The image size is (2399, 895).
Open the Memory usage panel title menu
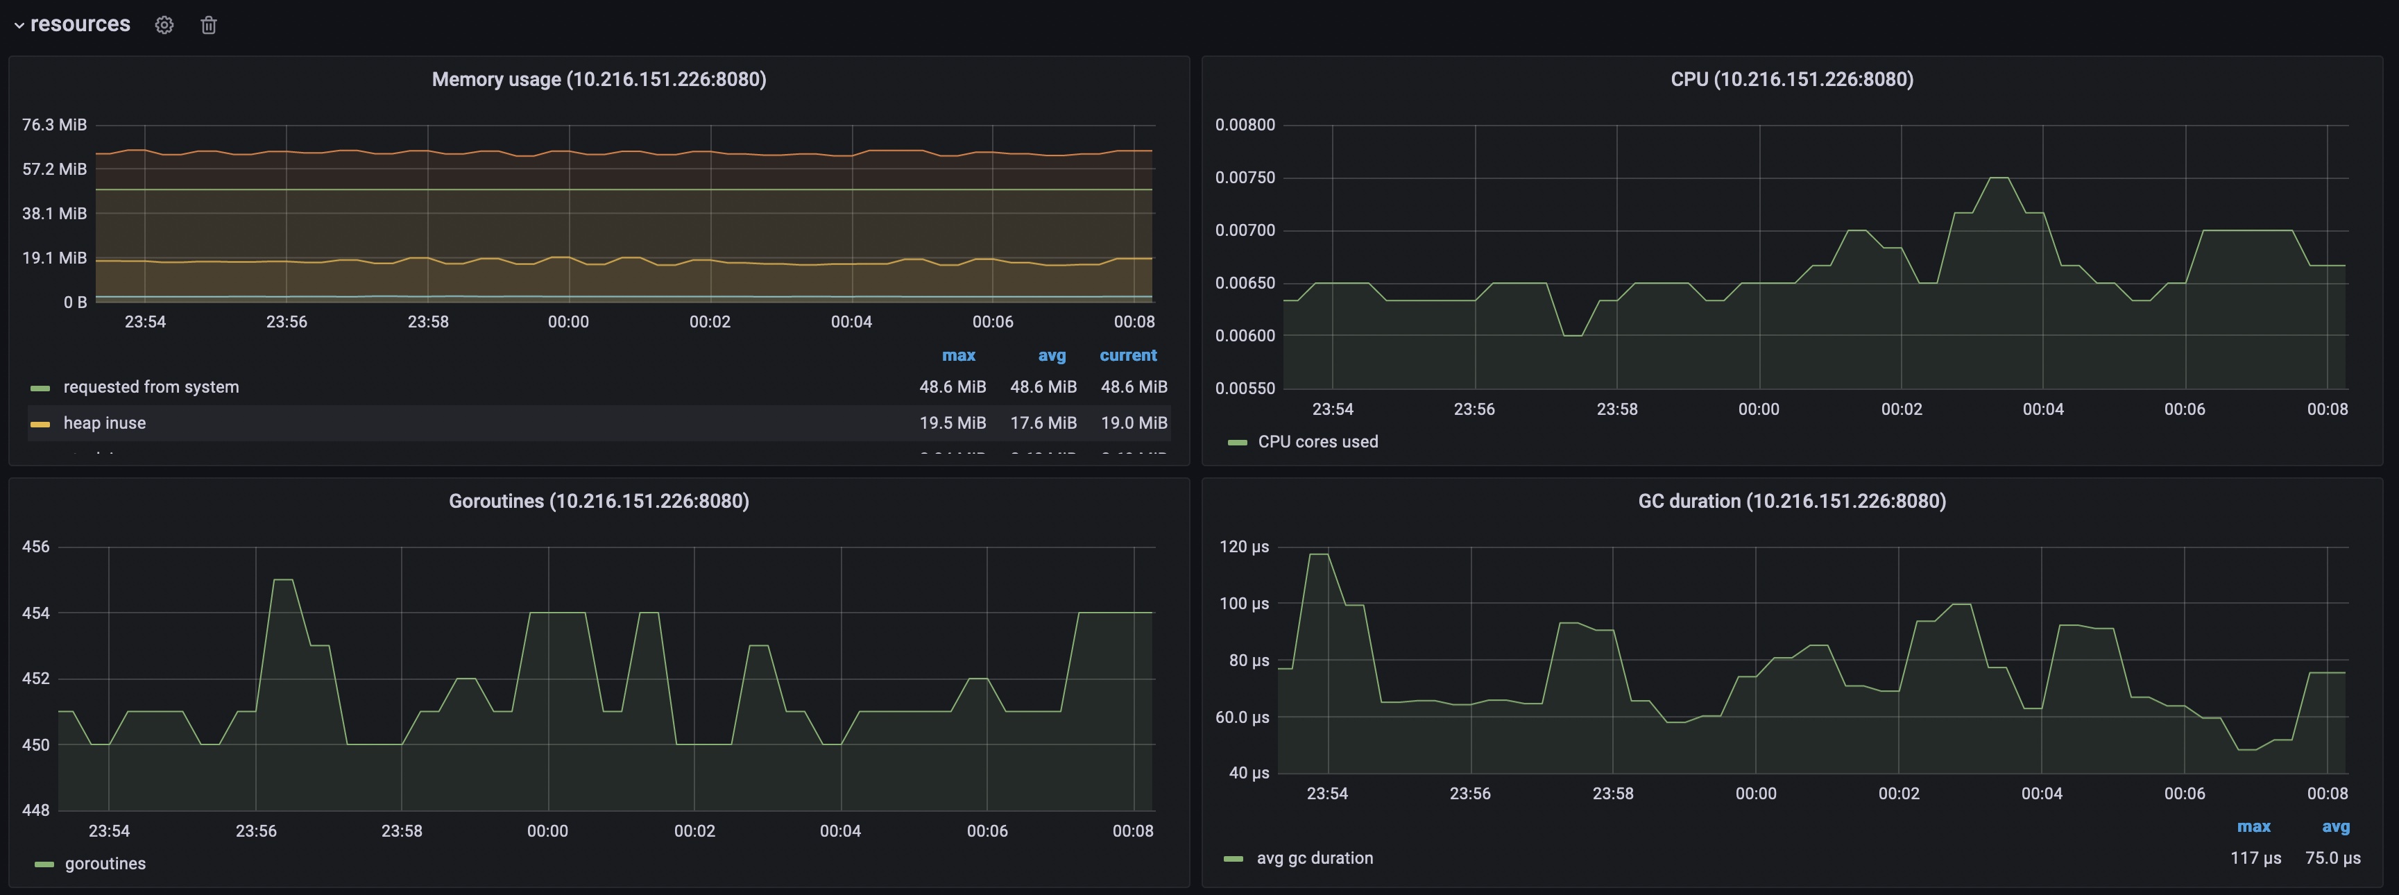[x=599, y=79]
